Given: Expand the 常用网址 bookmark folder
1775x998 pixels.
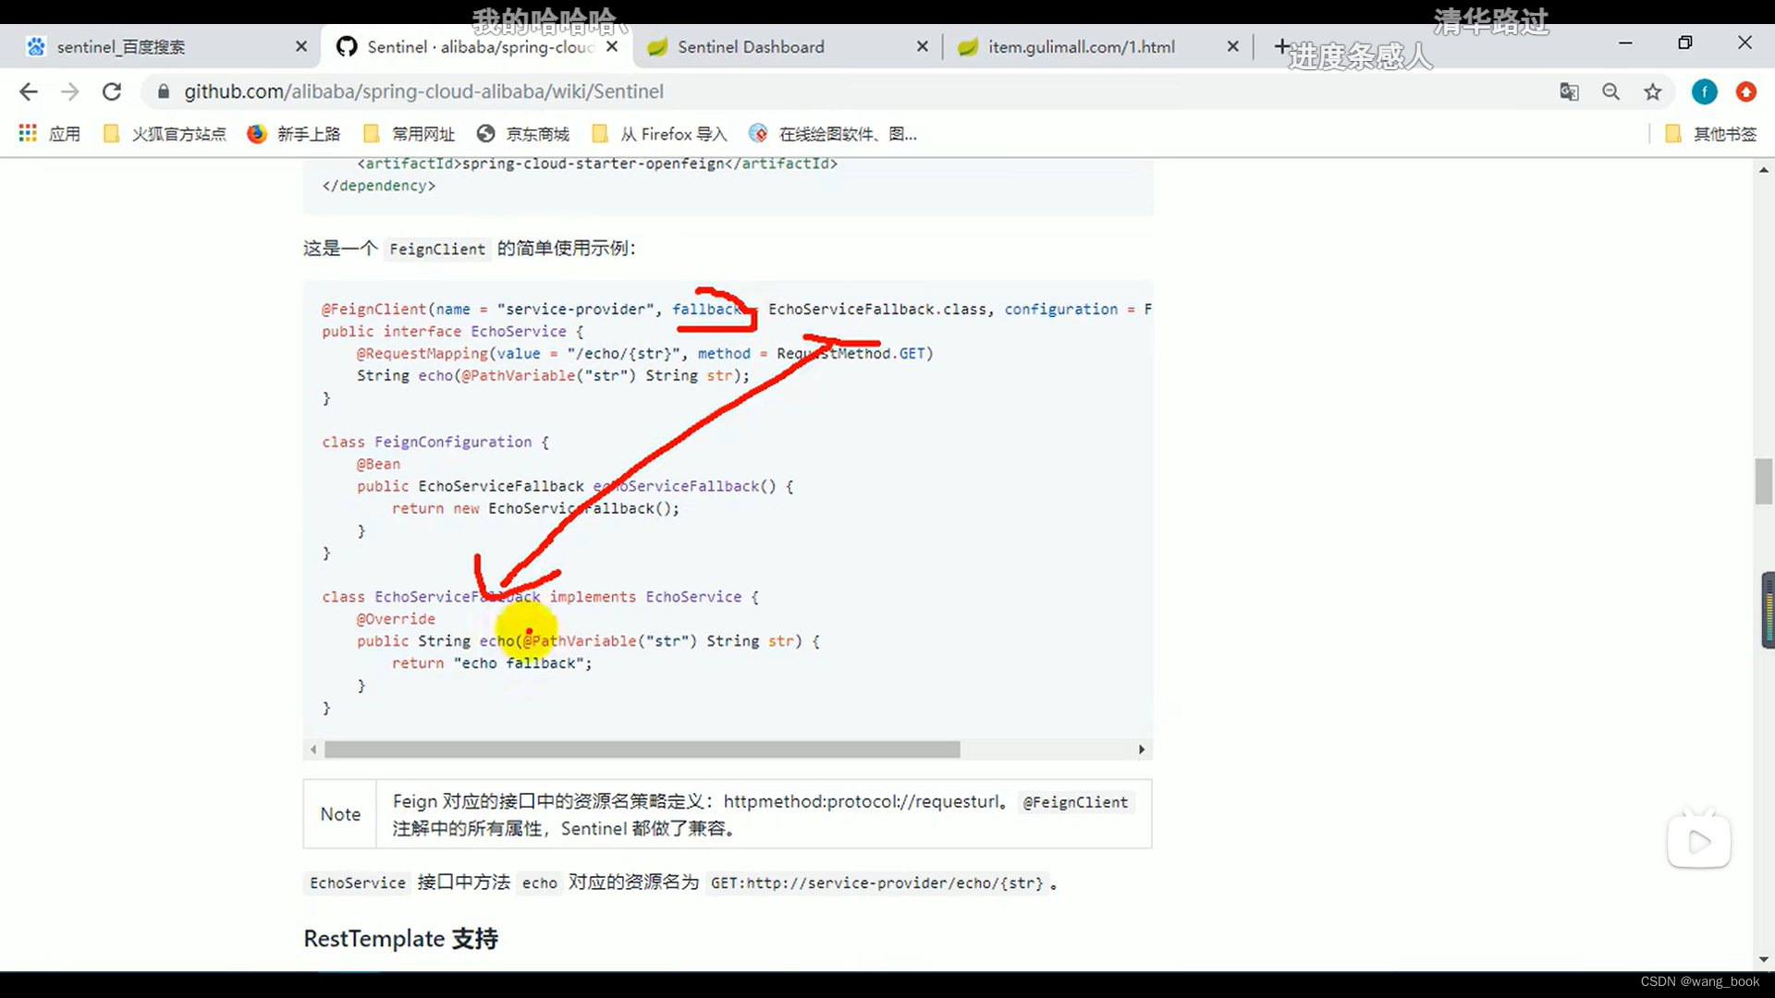Looking at the screenshot, I should click(x=409, y=133).
